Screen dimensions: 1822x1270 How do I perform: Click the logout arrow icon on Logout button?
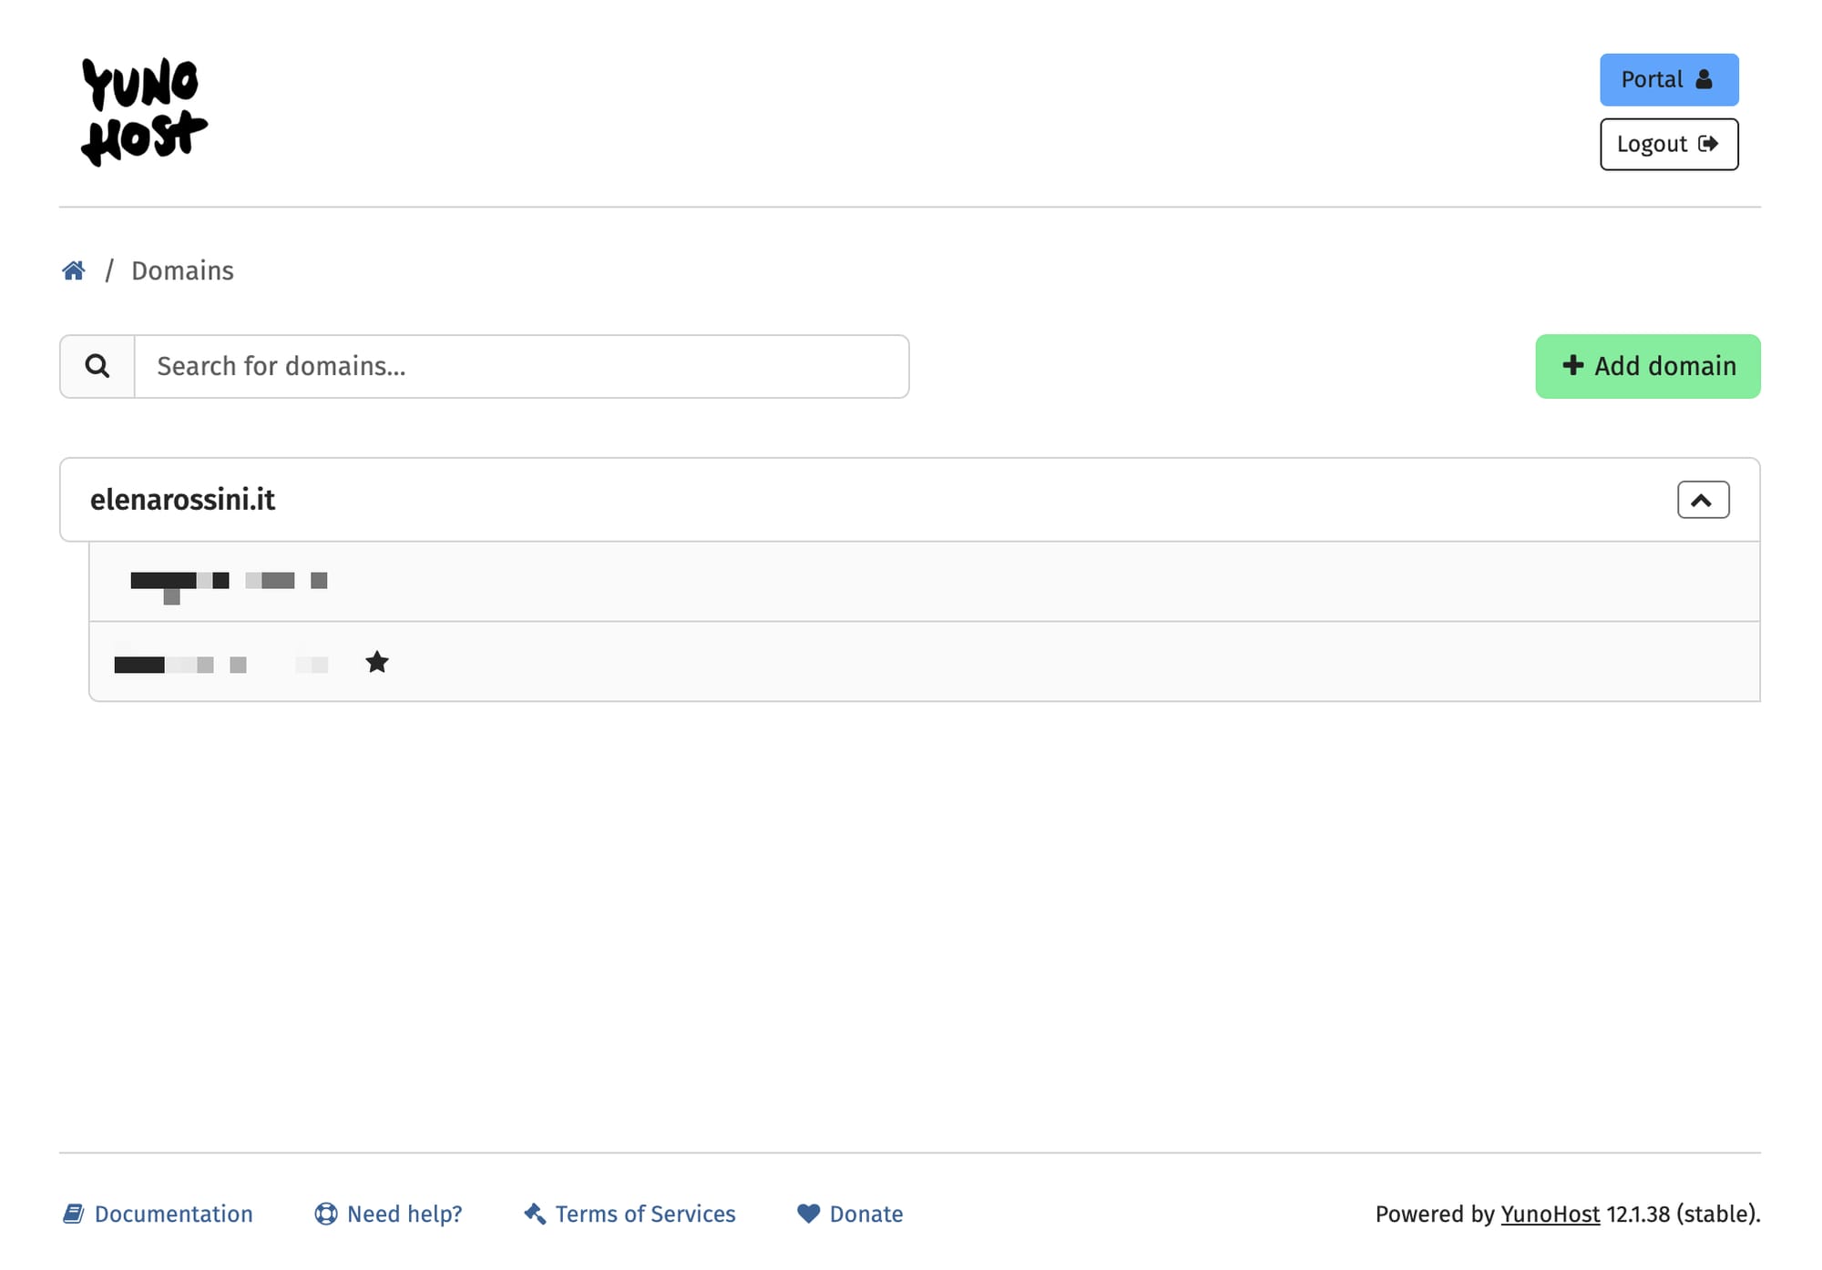coord(1711,143)
